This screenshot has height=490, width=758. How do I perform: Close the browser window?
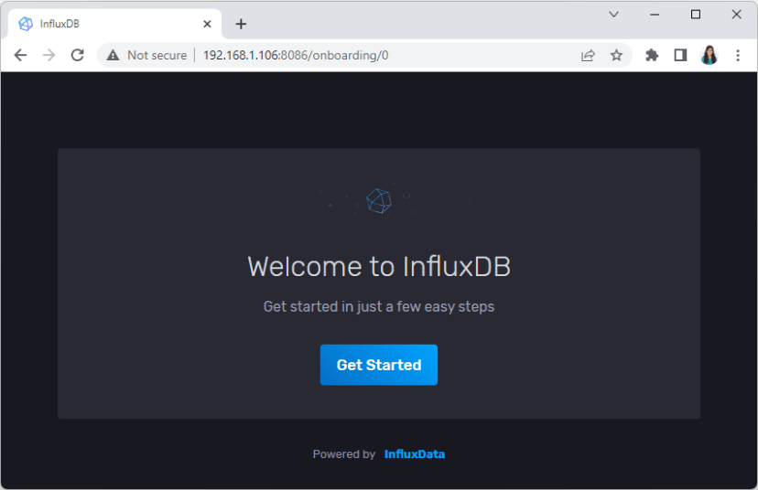tap(736, 15)
